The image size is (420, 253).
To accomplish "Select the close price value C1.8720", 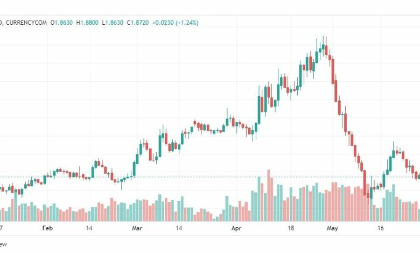I will 138,23.
